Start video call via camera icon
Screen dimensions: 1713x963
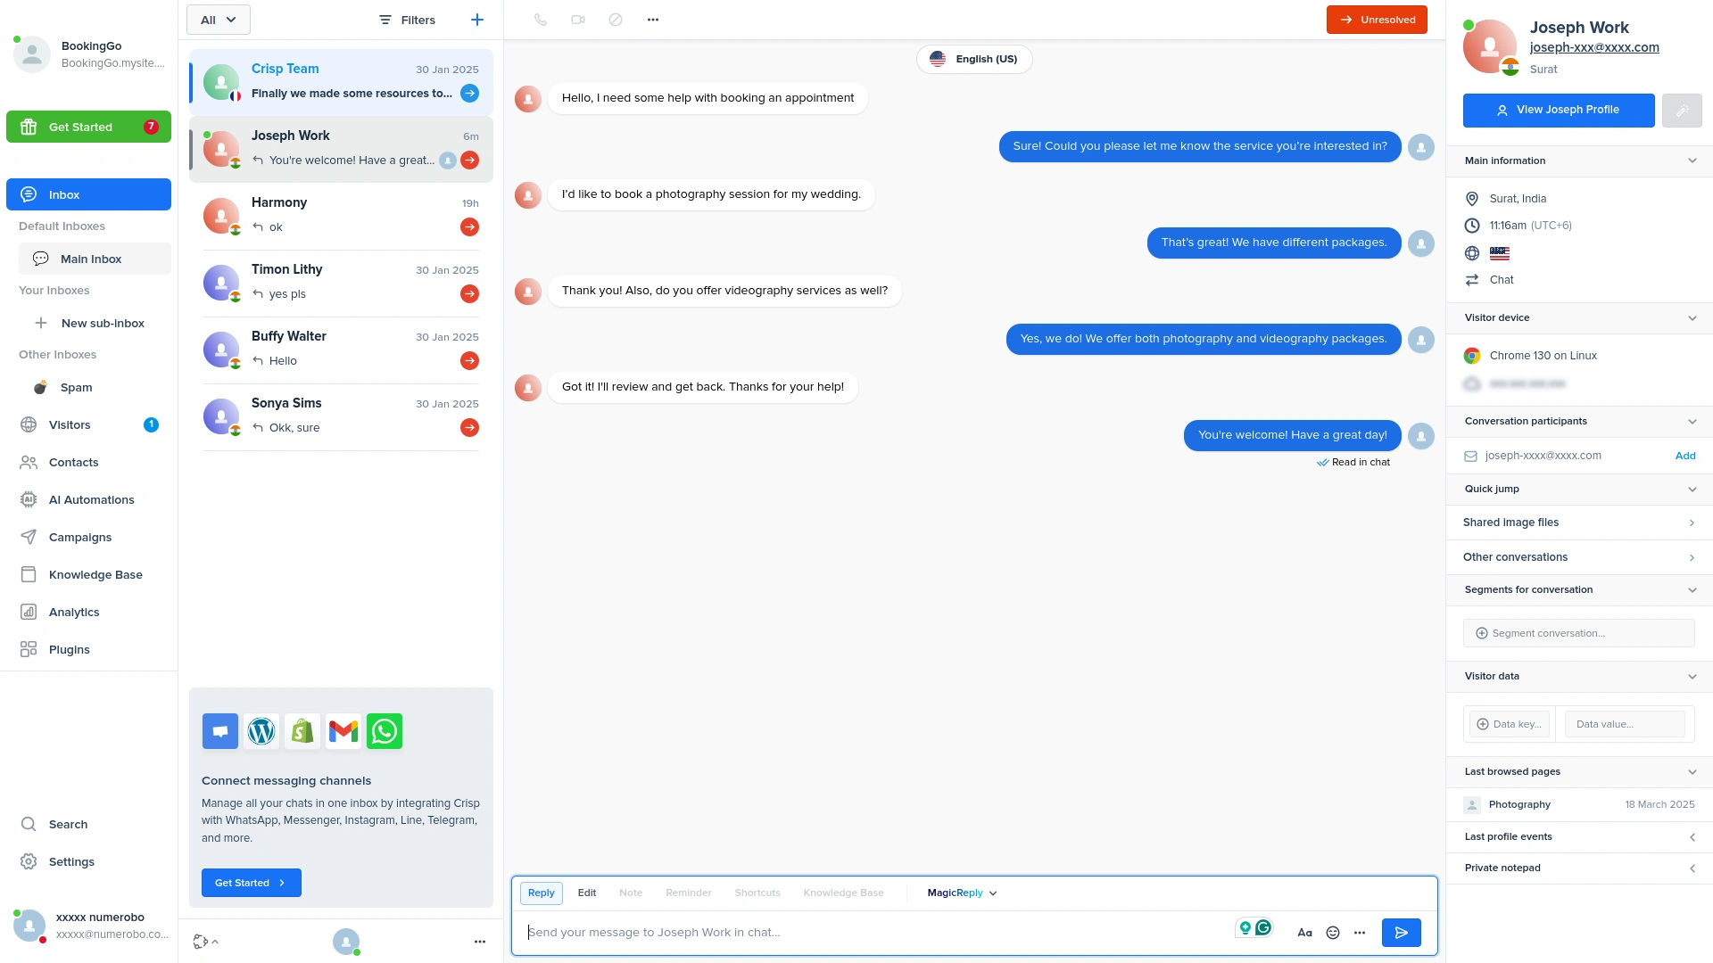[578, 20]
